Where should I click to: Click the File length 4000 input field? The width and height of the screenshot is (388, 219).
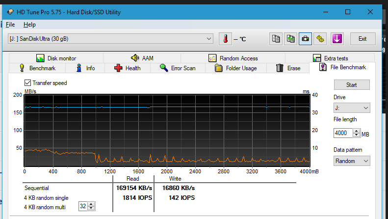(343, 133)
